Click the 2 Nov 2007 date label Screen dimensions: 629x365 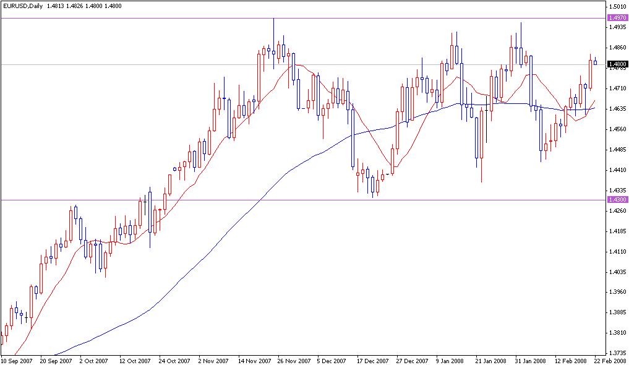[213, 361]
